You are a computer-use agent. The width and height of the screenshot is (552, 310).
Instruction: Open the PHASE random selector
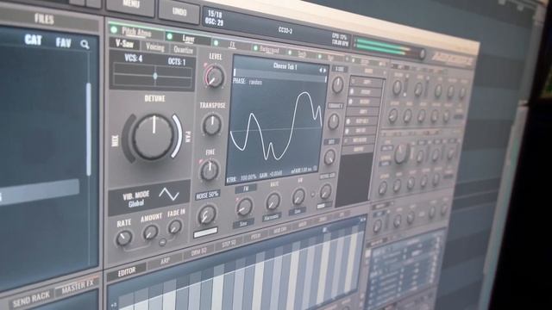[x=248, y=82]
